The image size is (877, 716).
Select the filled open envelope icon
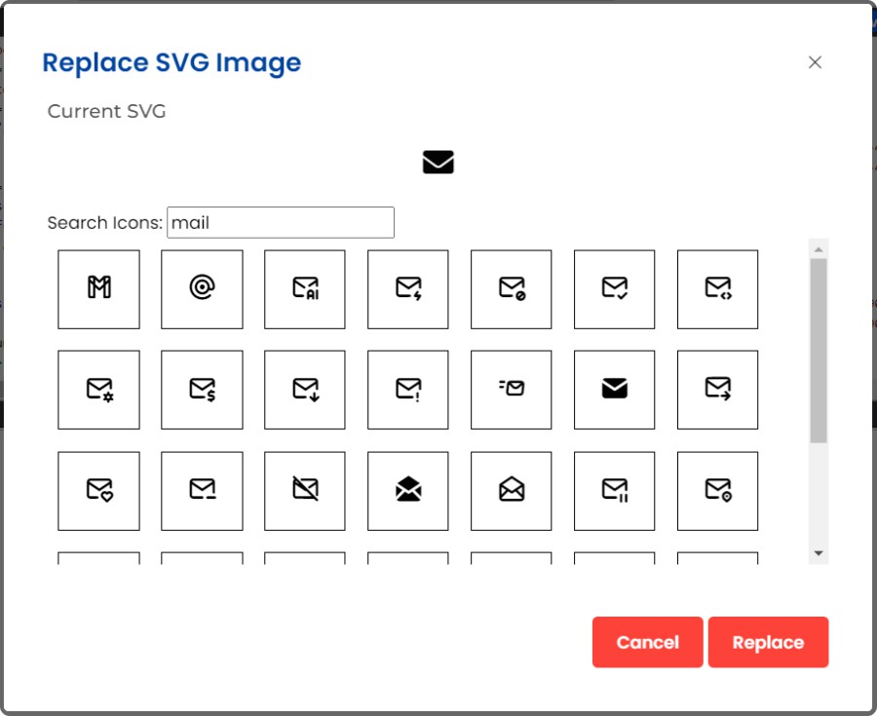(x=408, y=491)
